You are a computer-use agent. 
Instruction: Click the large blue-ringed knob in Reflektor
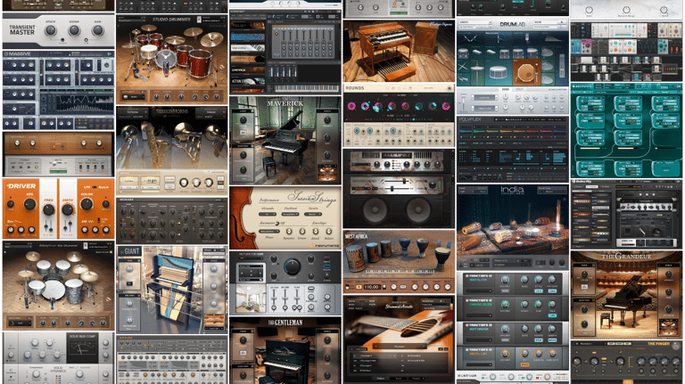point(292,266)
